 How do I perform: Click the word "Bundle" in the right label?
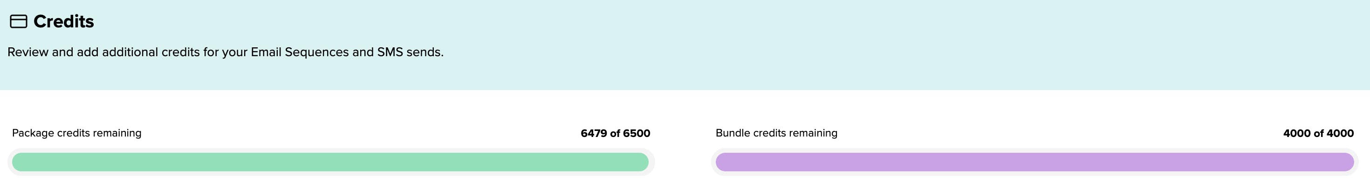coord(733,133)
